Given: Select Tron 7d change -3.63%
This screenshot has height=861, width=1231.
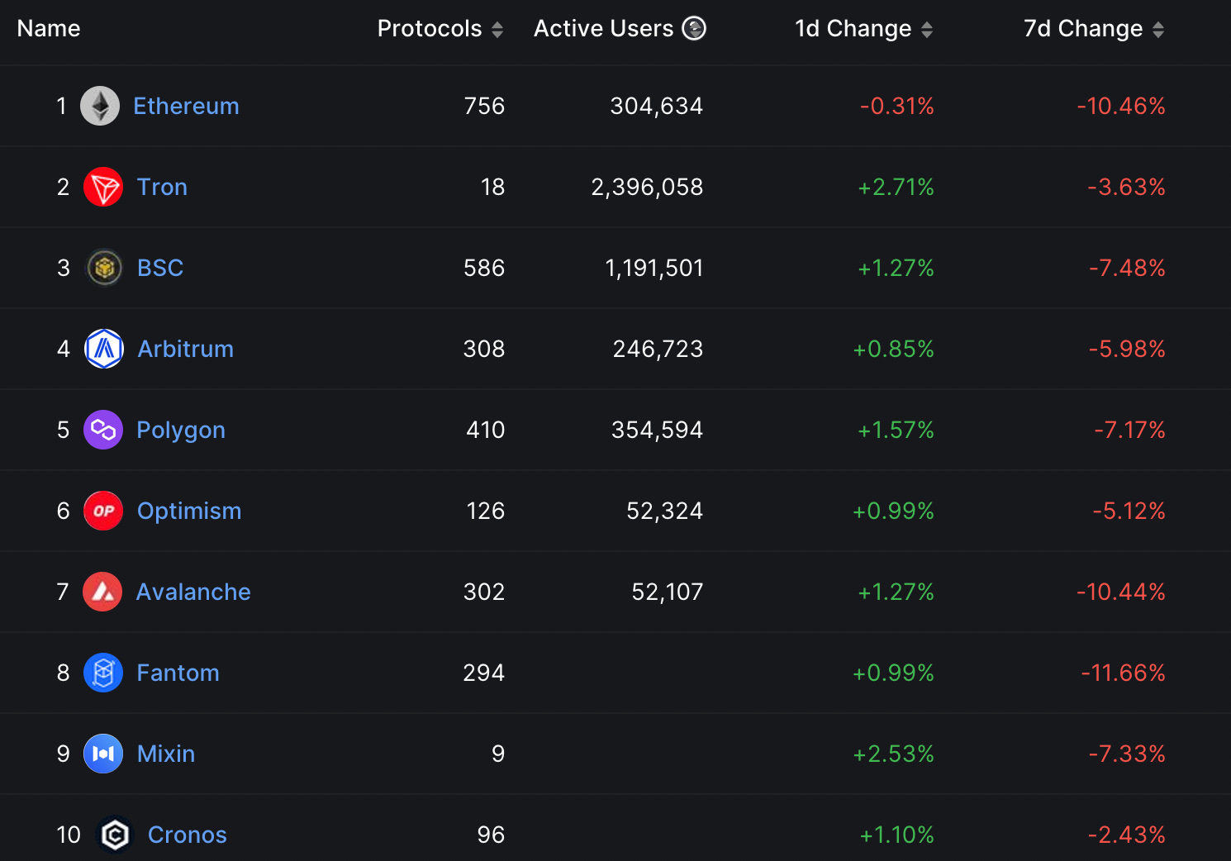Looking at the screenshot, I should pyautogui.click(x=1126, y=187).
